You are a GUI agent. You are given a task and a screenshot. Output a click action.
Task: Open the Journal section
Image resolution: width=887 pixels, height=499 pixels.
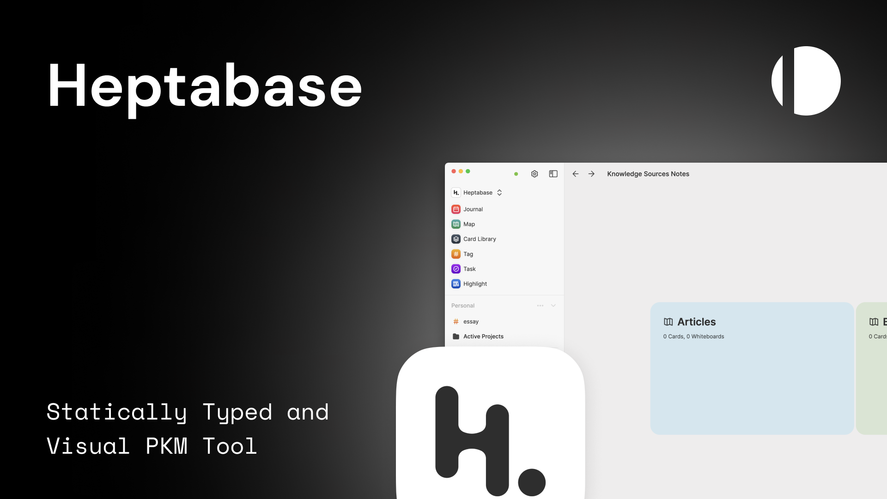coord(472,209)
